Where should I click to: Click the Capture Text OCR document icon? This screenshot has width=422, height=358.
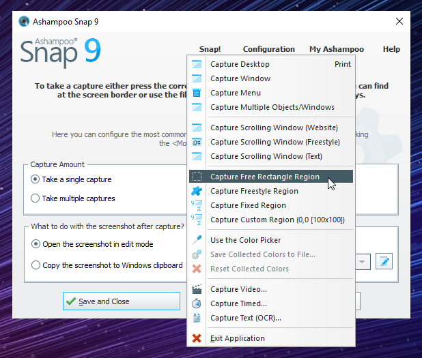(x=197, y=318)
